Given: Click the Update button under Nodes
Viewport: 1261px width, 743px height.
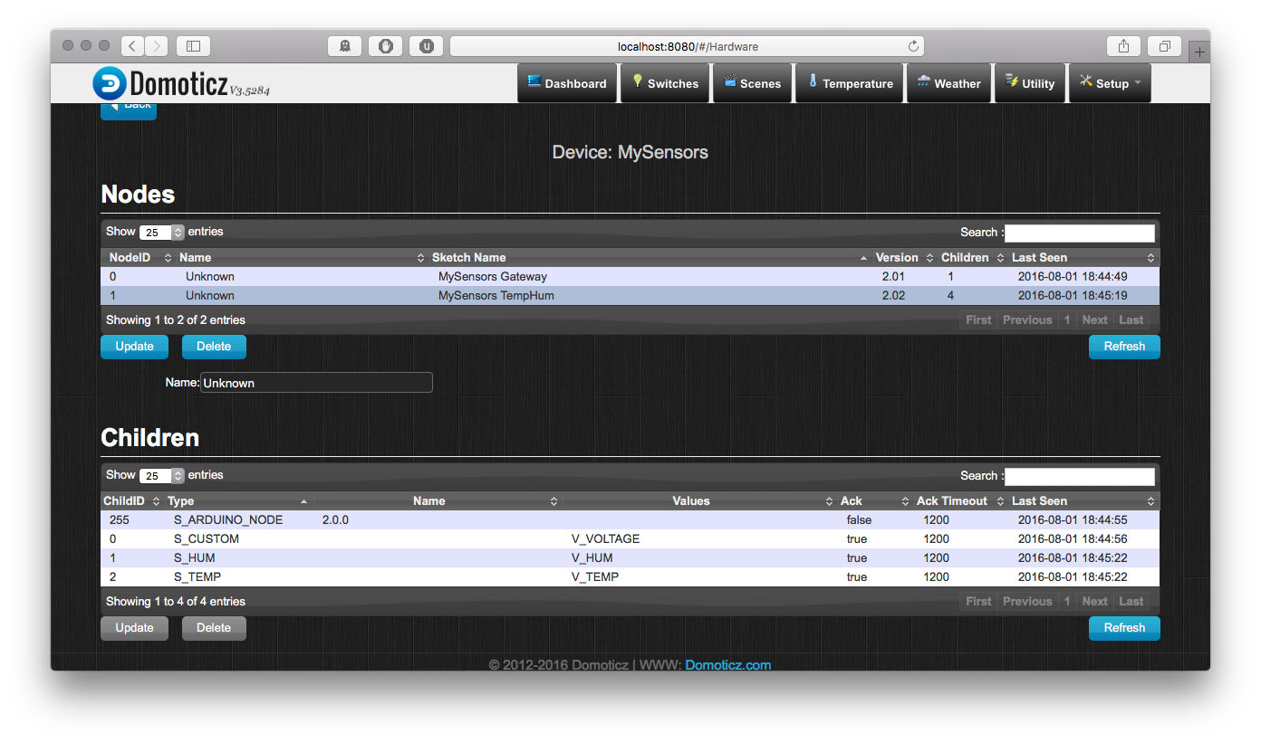Looking at the screenshot, I should (134, 347).
